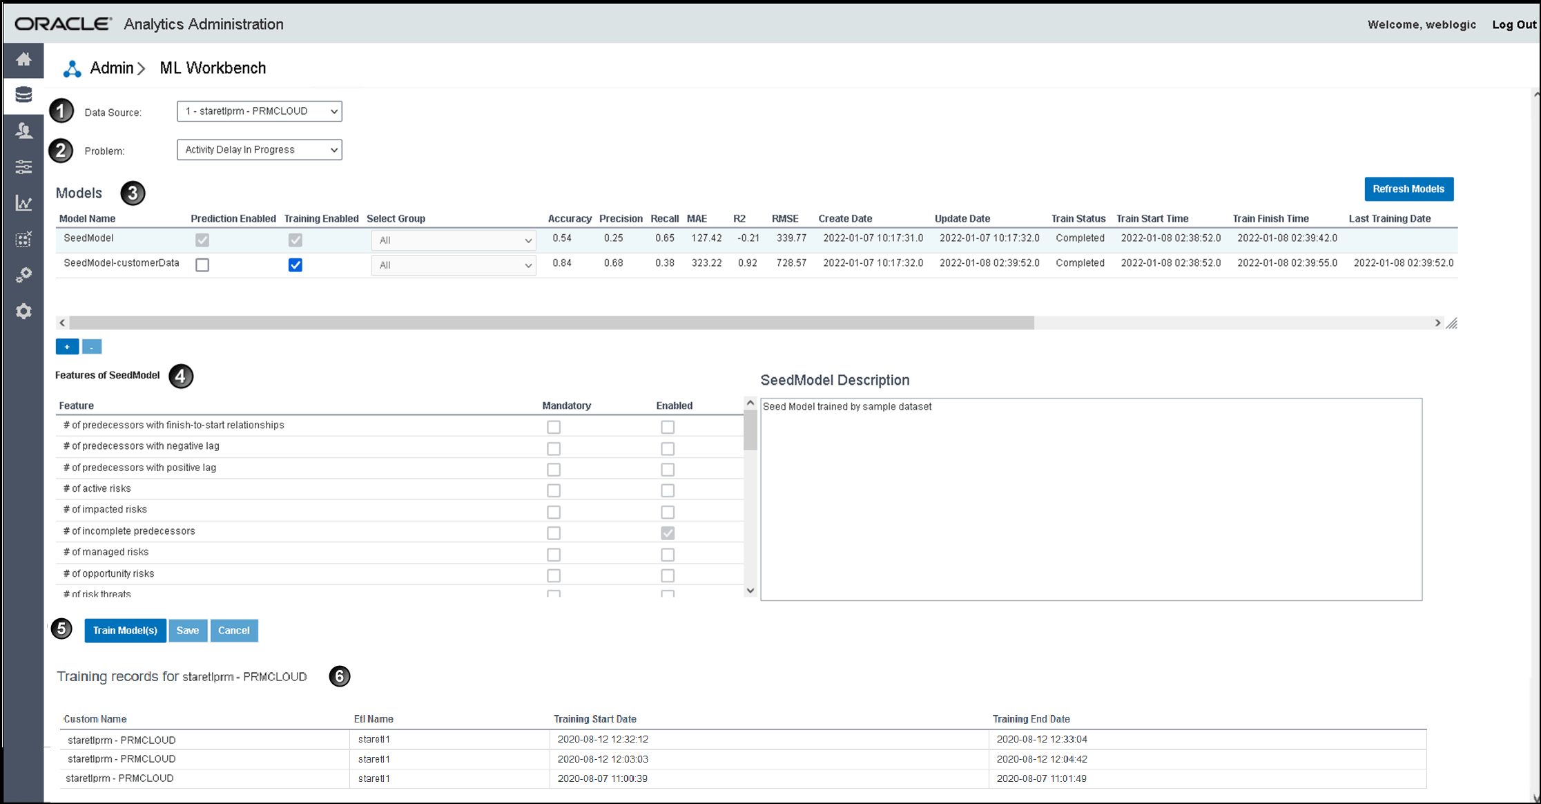Open the Problem dropdown
This screenshot has width=1541, height=804.
[x=260, y=150]
